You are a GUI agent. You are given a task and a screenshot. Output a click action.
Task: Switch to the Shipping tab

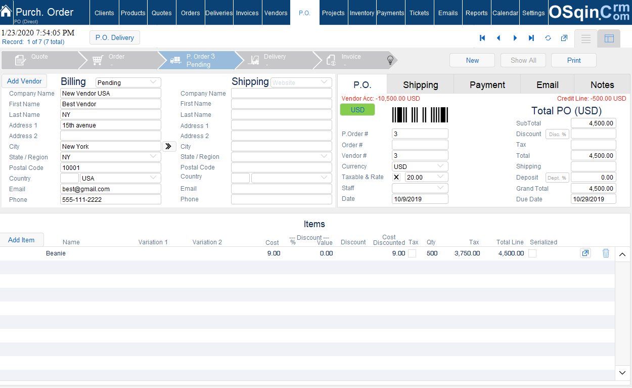[421, 84]
